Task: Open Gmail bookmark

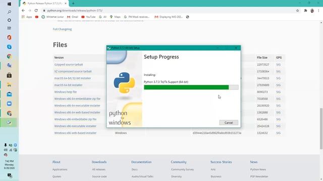Action: click(73, 17)
